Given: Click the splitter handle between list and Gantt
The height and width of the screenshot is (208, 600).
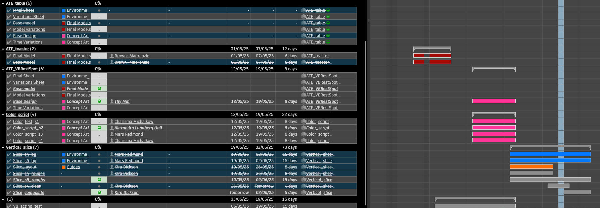Looking at the screenshot, I should (368, 20).
